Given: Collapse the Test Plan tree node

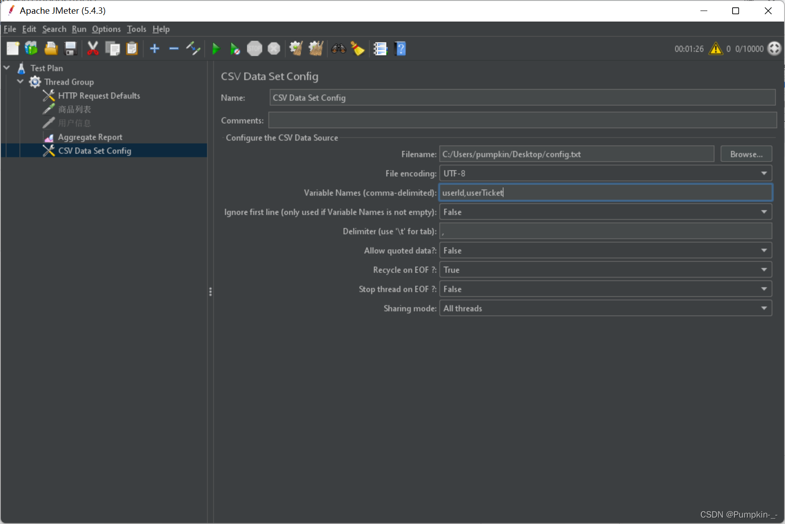Looking at the screenshot, I should [x=7, y=68].
